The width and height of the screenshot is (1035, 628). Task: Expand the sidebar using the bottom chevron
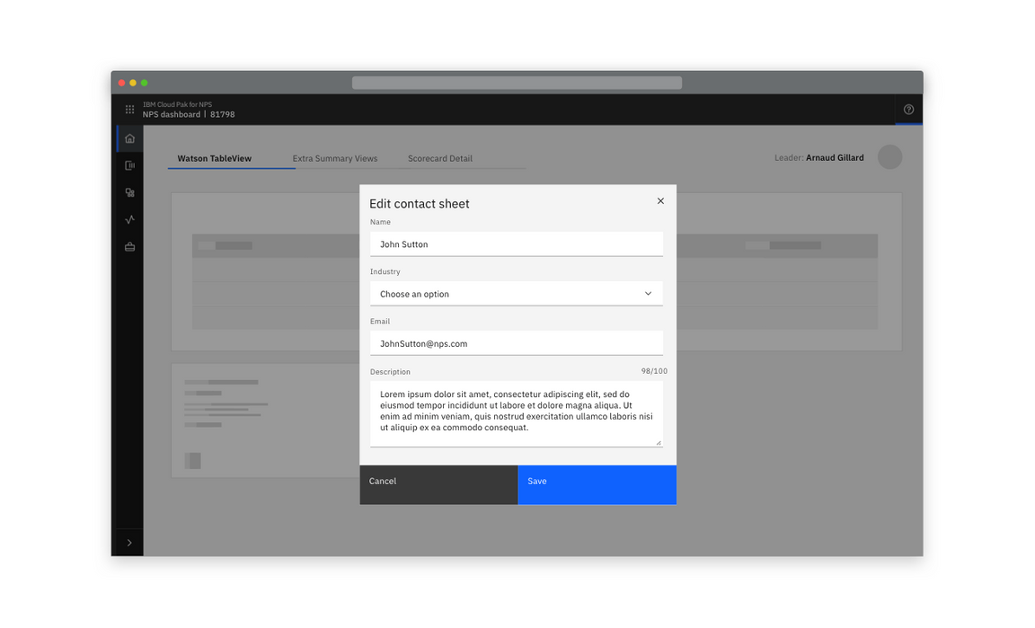point(129,542)
